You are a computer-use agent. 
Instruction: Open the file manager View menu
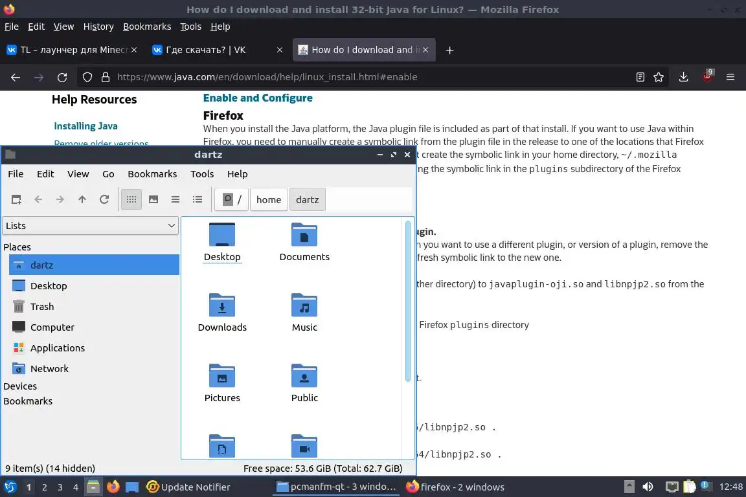pos(78,174)
